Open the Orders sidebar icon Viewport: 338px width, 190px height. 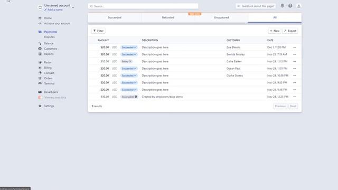(x=40, y=79)
